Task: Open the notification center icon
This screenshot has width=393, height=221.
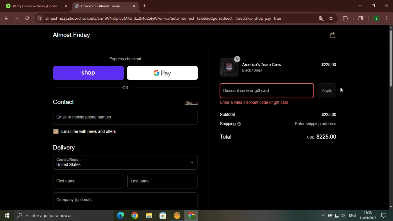Action: [384, 215]
